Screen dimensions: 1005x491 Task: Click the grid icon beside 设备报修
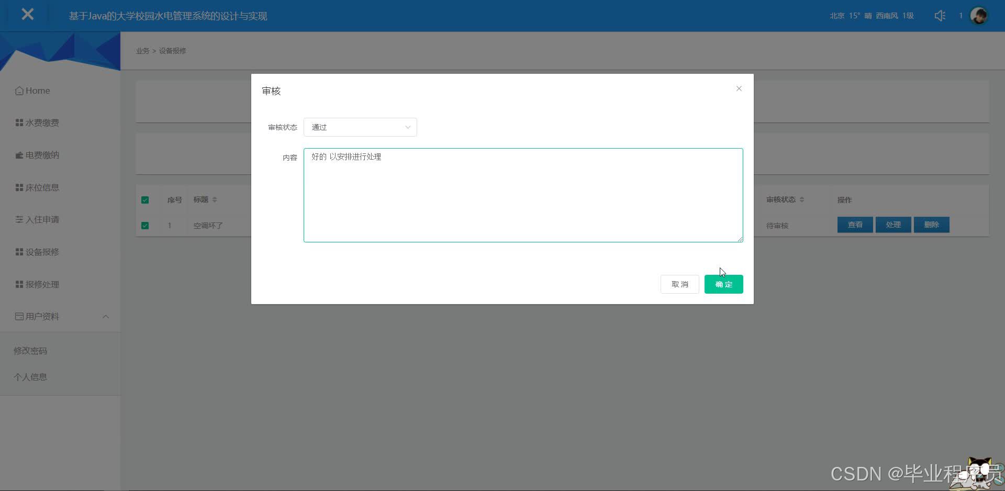[19, 252]
